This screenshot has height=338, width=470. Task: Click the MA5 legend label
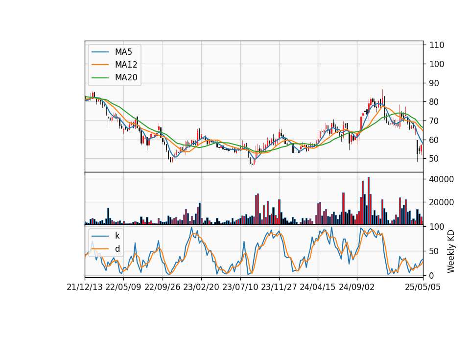123,52
